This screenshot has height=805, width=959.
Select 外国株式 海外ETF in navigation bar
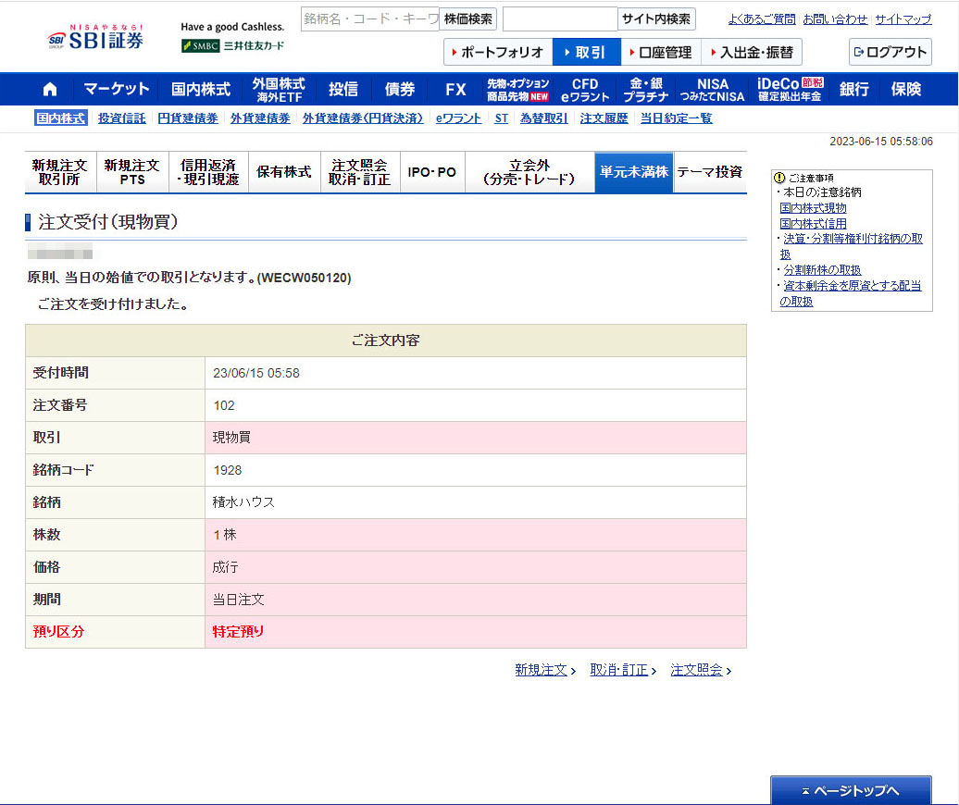click(278, 89)
